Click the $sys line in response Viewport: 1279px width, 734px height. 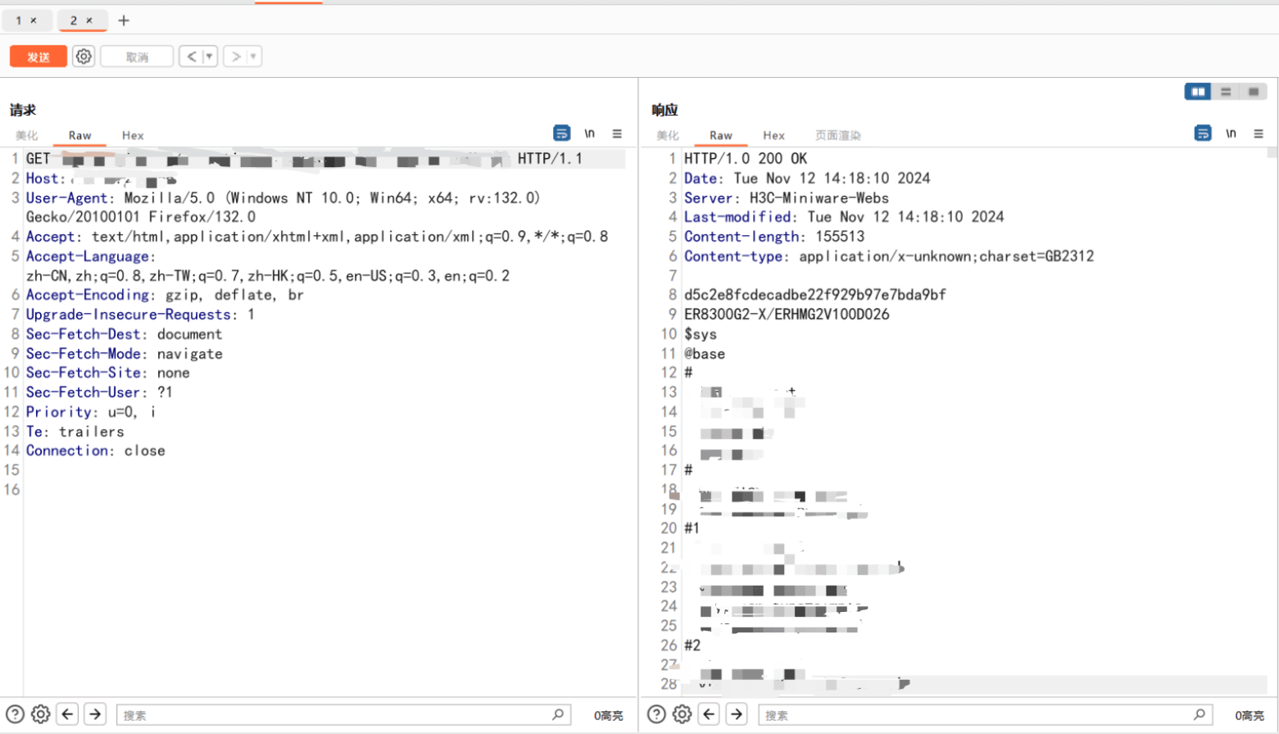coord(701,334)
